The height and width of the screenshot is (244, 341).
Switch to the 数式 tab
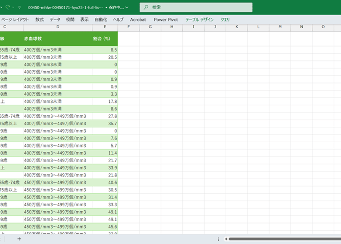(39, 20)
